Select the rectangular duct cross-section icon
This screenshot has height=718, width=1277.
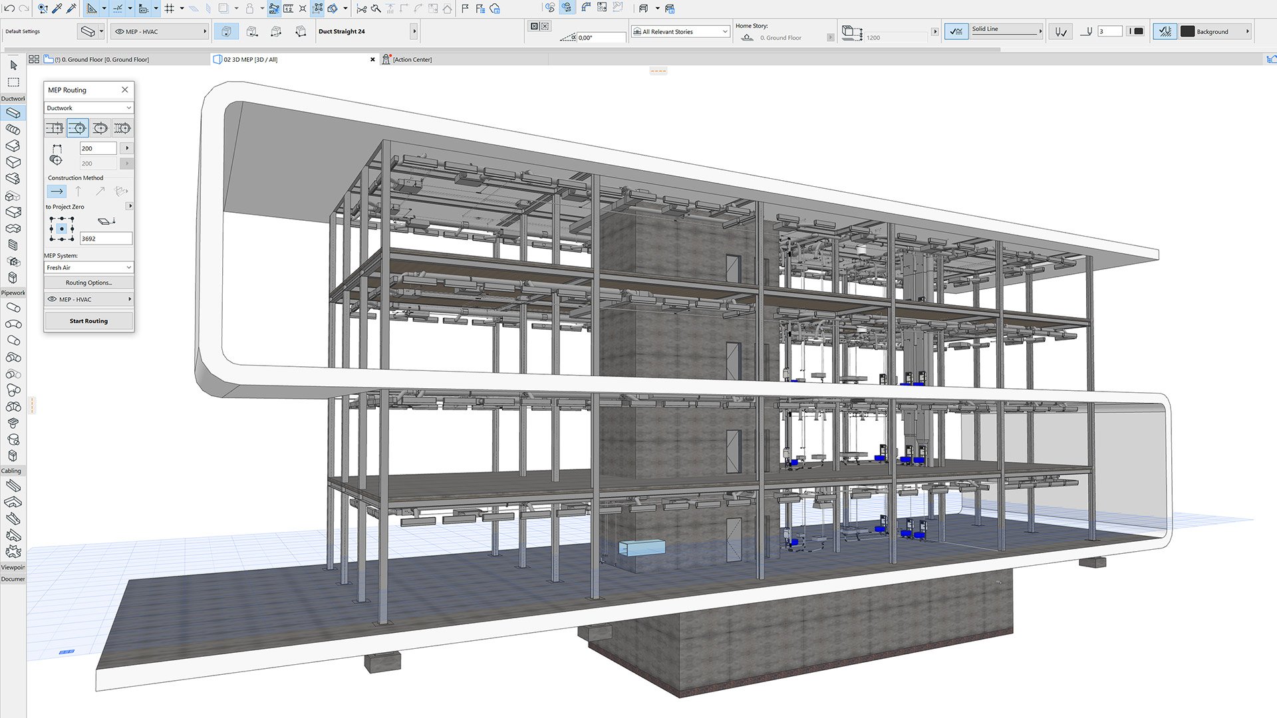tap(55, 128)
